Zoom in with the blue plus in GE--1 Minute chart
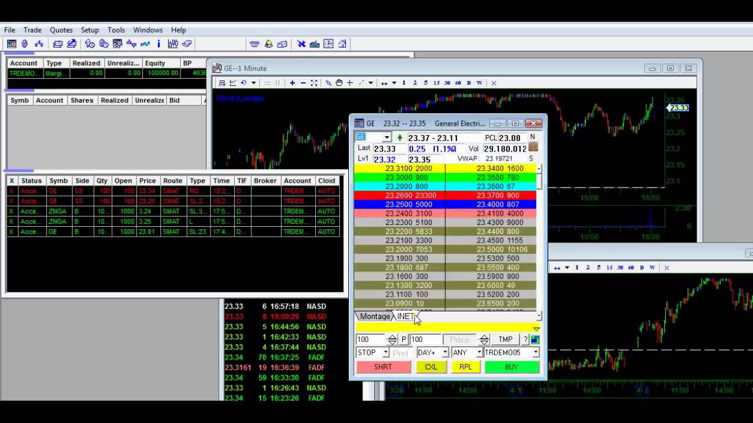This screenshot has height=423, width=753. [x=292, y=83]
